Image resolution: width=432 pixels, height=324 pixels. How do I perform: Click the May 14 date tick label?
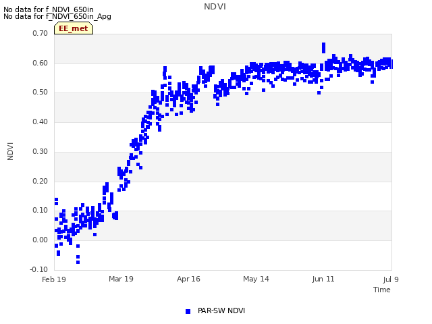[x=256, y=279]
